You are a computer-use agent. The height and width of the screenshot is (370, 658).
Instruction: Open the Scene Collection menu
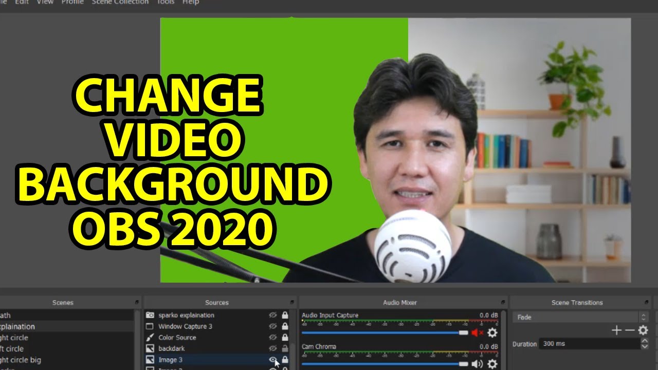[x=120, y=2]
